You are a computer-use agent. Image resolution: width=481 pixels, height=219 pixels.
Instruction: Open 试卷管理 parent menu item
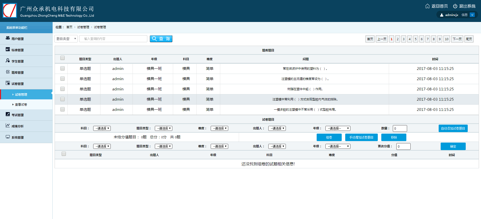click(26, 84)
